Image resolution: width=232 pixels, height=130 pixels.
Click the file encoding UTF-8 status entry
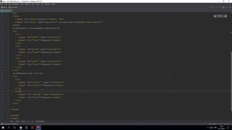click(220, 124)
